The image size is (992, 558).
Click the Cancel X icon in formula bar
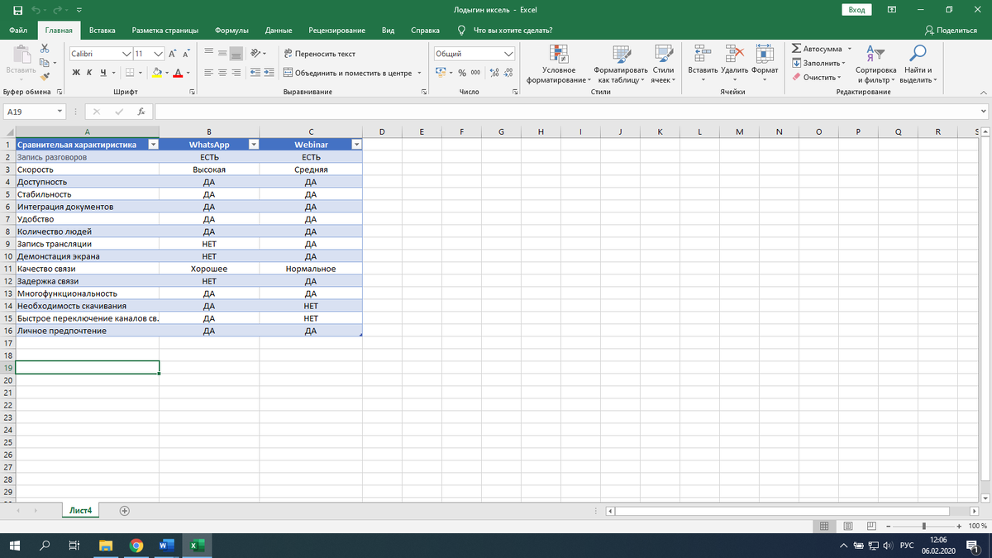point(96,112)
